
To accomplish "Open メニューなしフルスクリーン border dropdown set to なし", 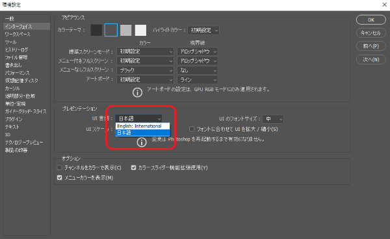I will tap(198, 70).
